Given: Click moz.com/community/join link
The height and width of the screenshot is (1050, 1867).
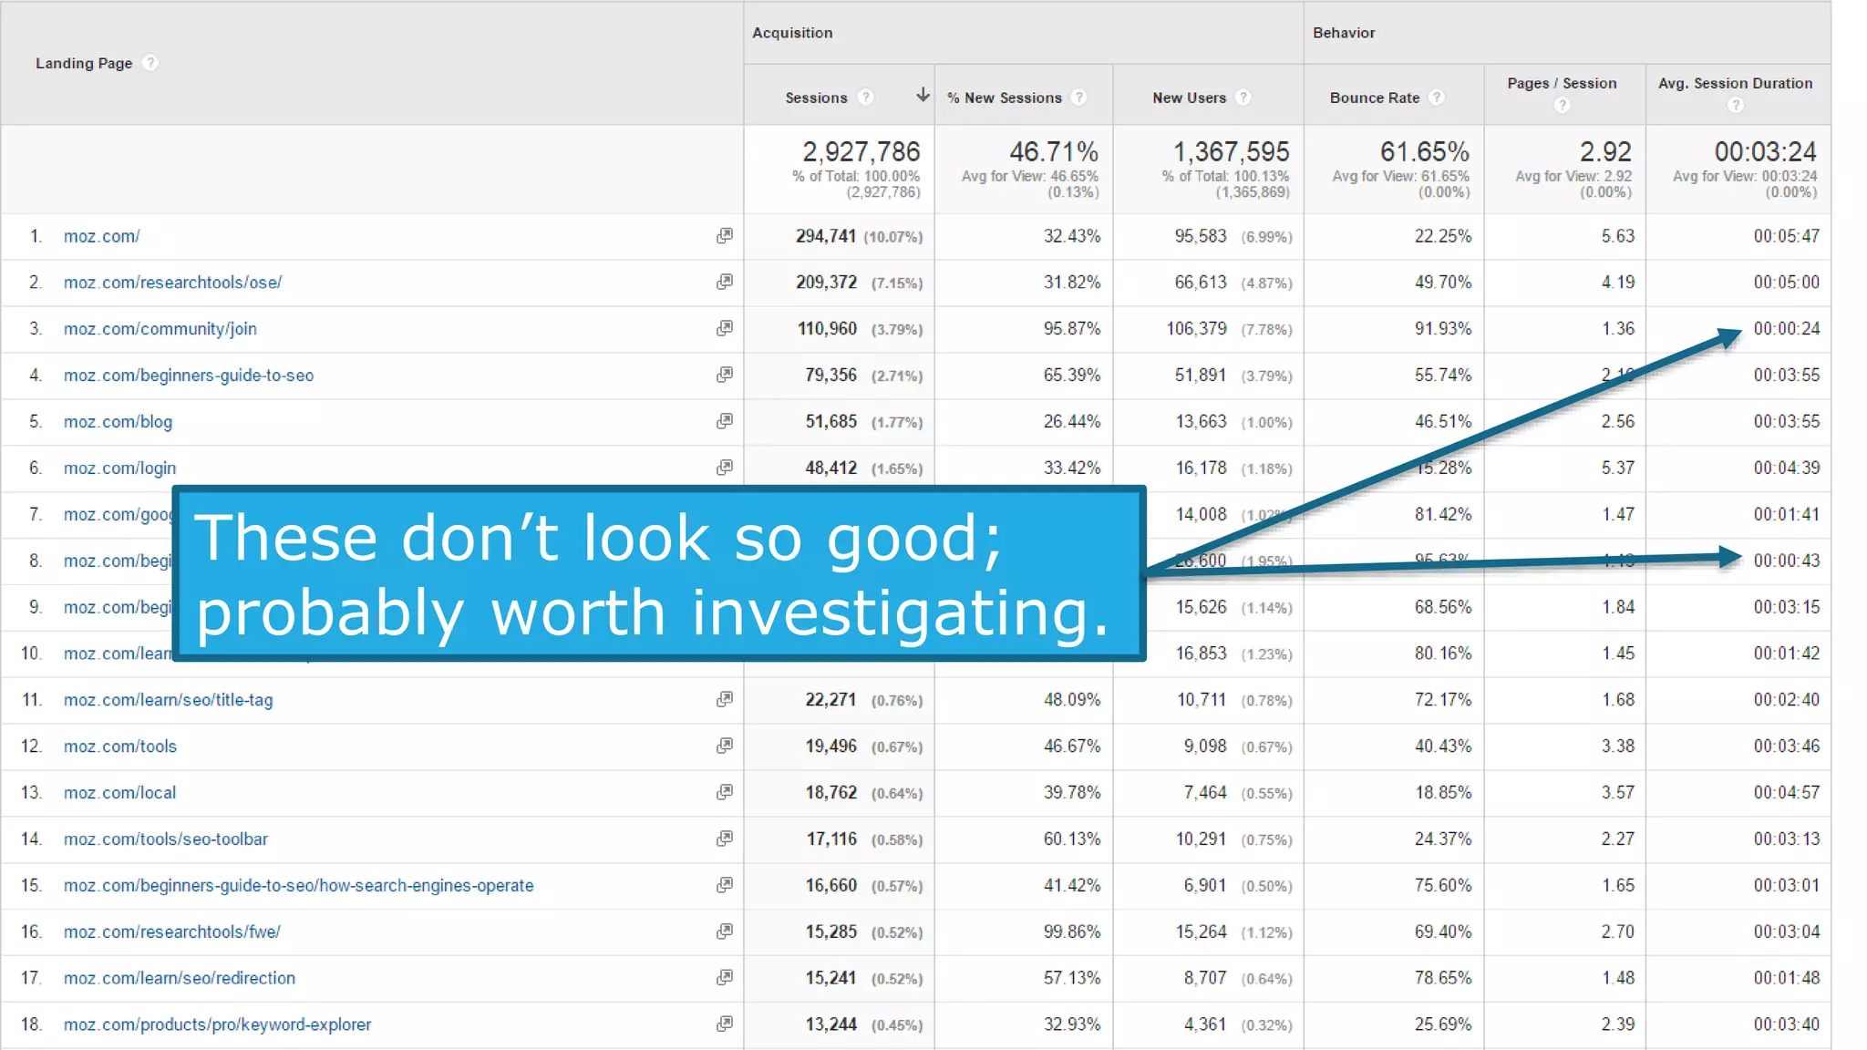Looking at the screenshot, I should [x=160, y=329].
